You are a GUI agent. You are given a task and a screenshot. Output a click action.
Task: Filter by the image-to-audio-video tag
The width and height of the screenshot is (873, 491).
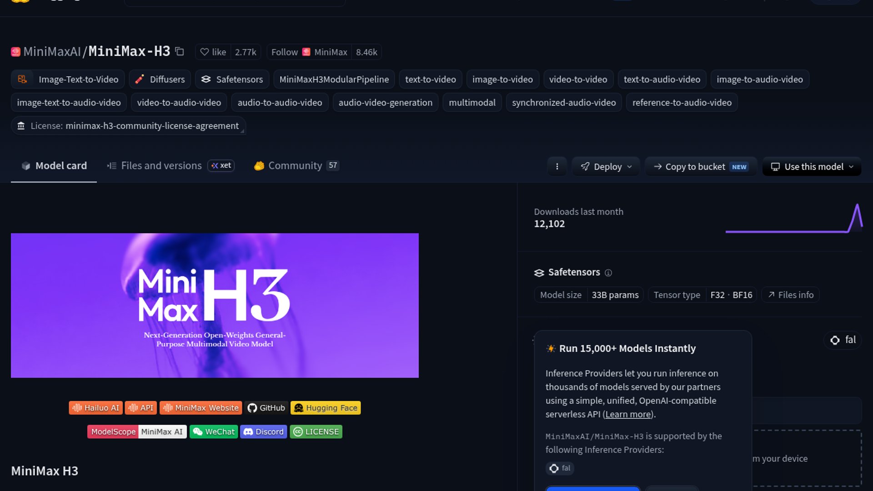point(760,79)
